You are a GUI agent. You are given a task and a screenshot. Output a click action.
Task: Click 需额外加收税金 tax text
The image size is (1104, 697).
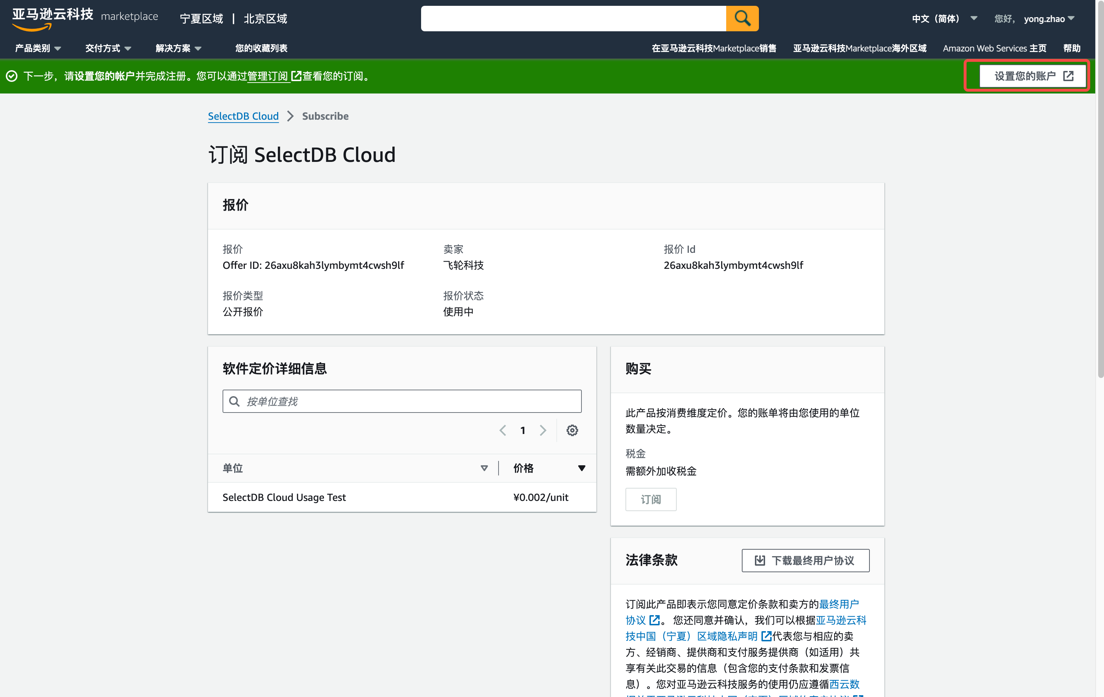click(661, 471)
